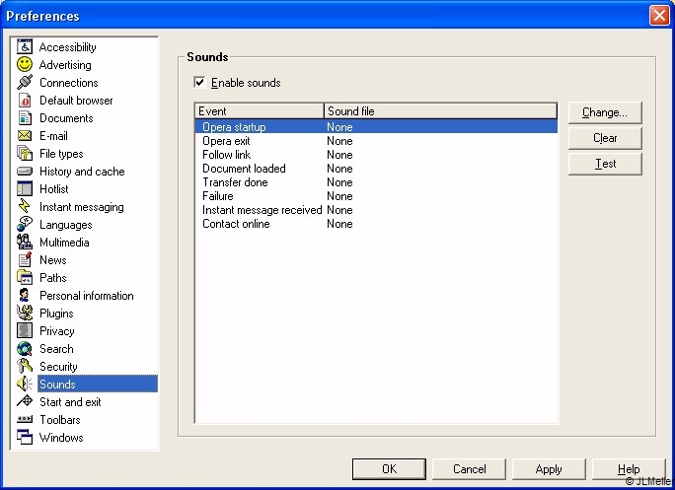Click the Multimedia film icon
Image resolution: width=675 pixels, height=490 pixels.
click(x=25, y=243)
